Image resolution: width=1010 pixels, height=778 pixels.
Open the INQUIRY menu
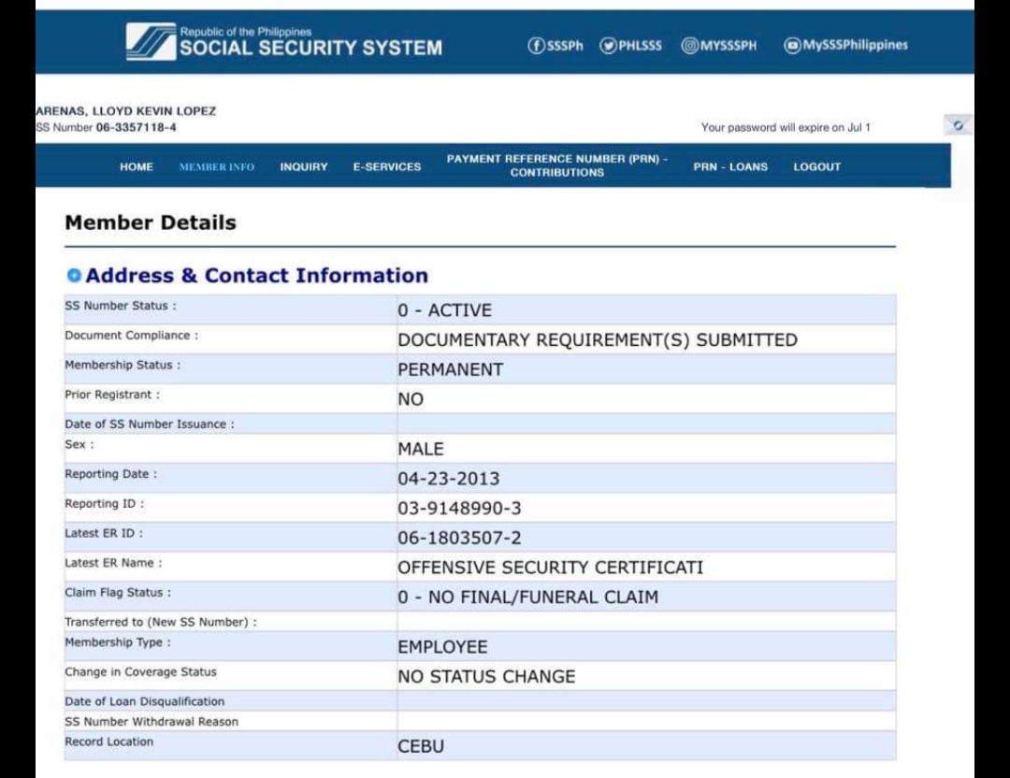(x=304, y=167)
